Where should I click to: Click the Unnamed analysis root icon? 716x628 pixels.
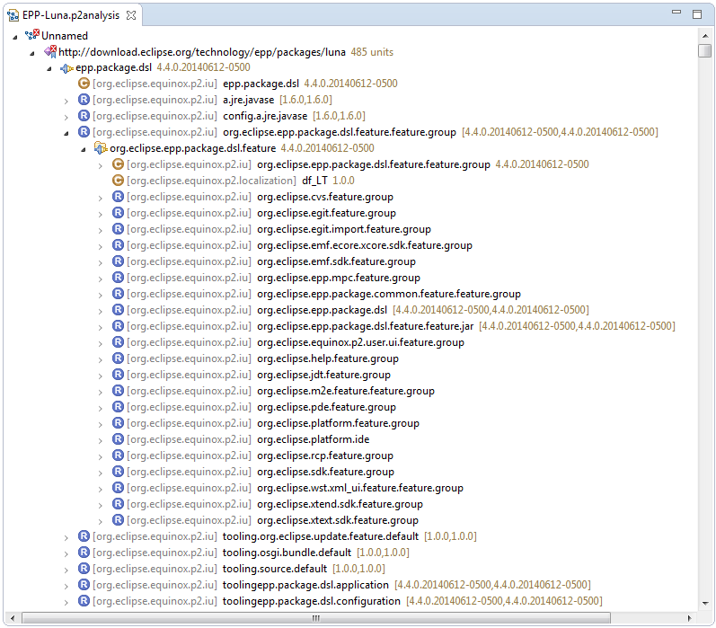[x=32, y=35]
